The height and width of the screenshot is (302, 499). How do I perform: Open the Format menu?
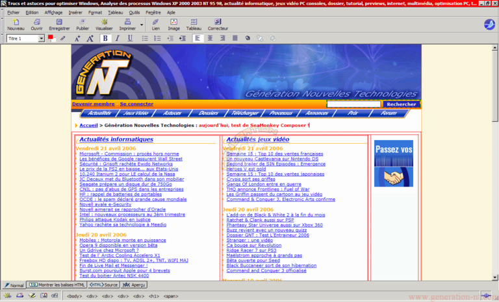tap(95, 12)
